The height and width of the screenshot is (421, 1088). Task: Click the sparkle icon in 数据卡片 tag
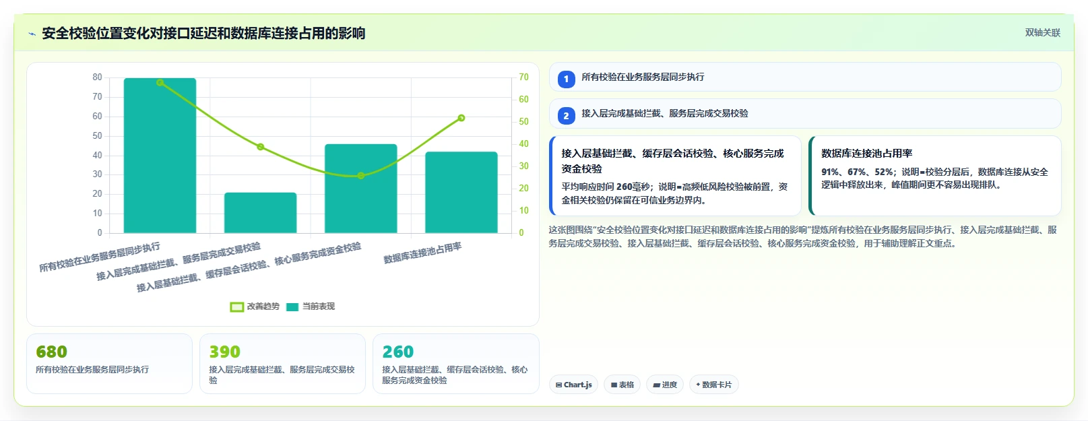pos(698,385)
